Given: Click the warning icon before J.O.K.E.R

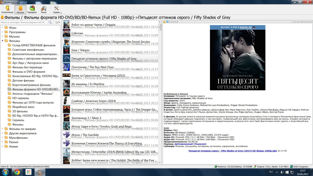Looking at the screenshot, I should tap(164, 22).
